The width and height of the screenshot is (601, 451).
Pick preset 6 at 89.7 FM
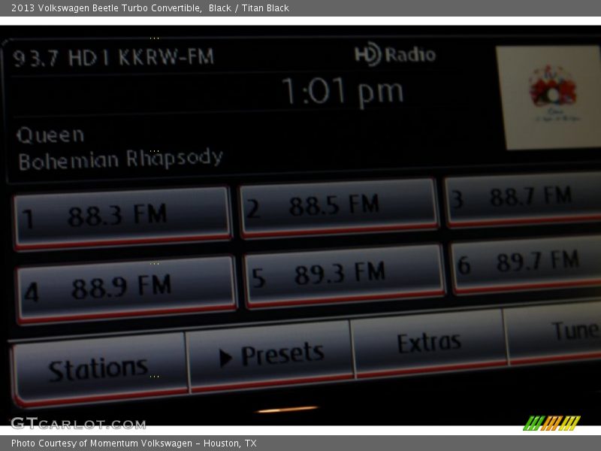527,263
